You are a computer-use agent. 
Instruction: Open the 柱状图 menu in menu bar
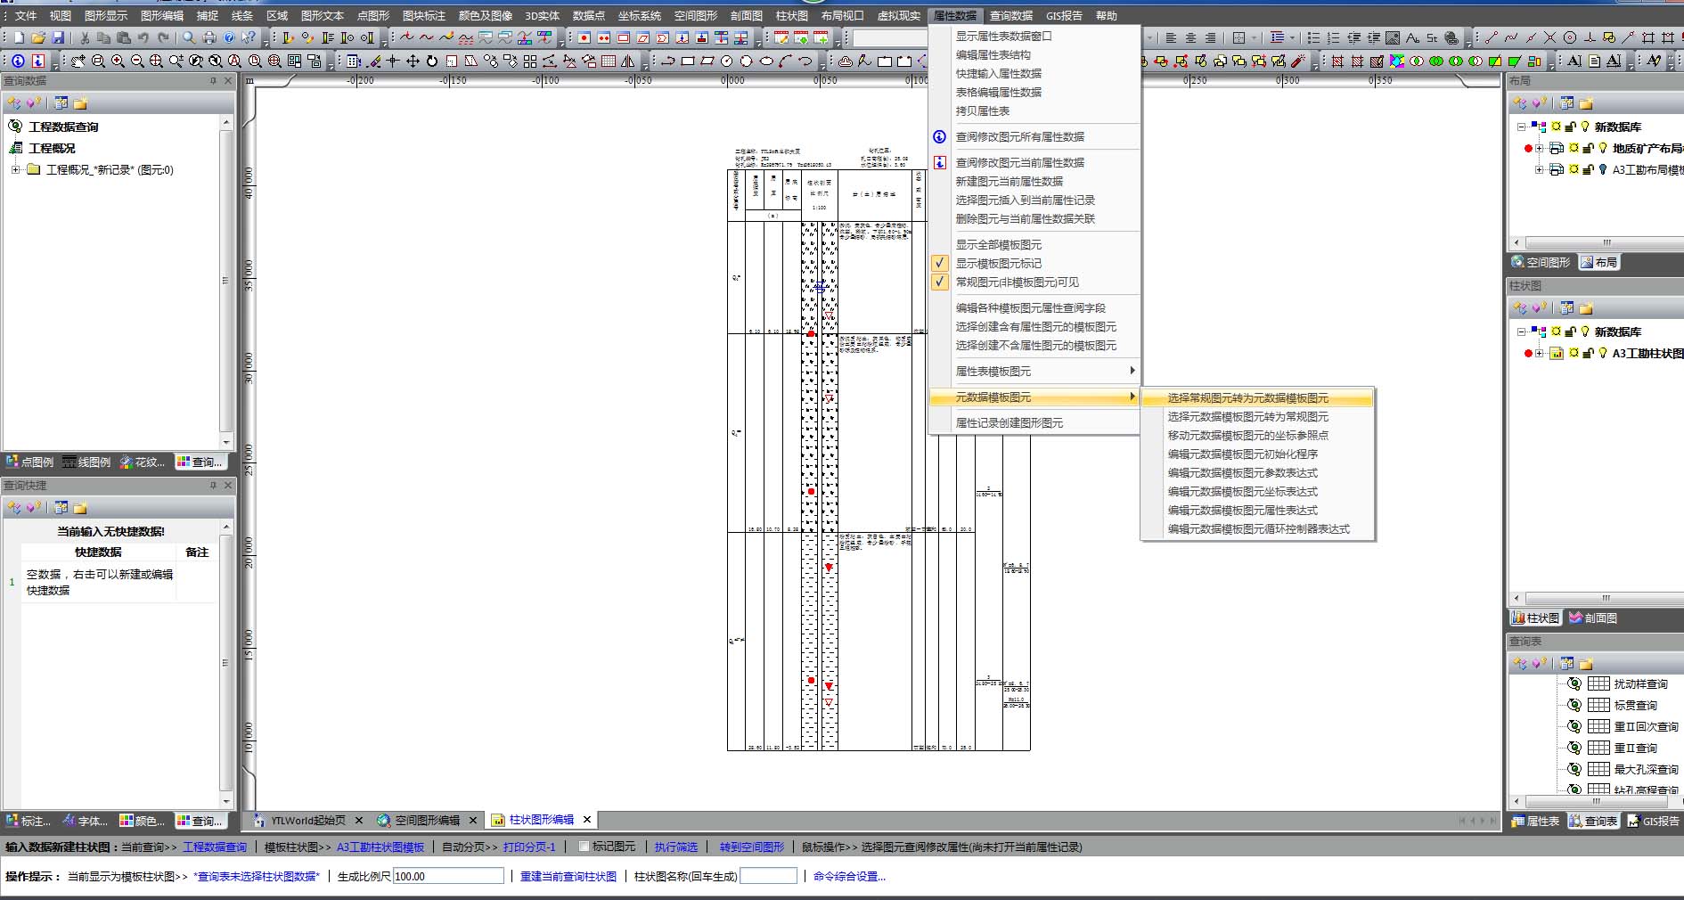(x=792, y=15)
